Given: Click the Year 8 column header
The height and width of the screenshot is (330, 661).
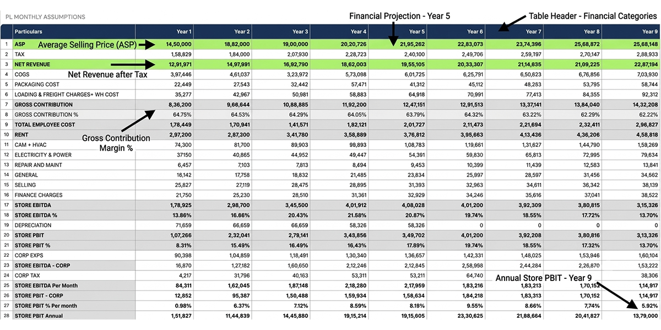Looking at the screenshot, I should pyautogui.click(x=592, y=32).
